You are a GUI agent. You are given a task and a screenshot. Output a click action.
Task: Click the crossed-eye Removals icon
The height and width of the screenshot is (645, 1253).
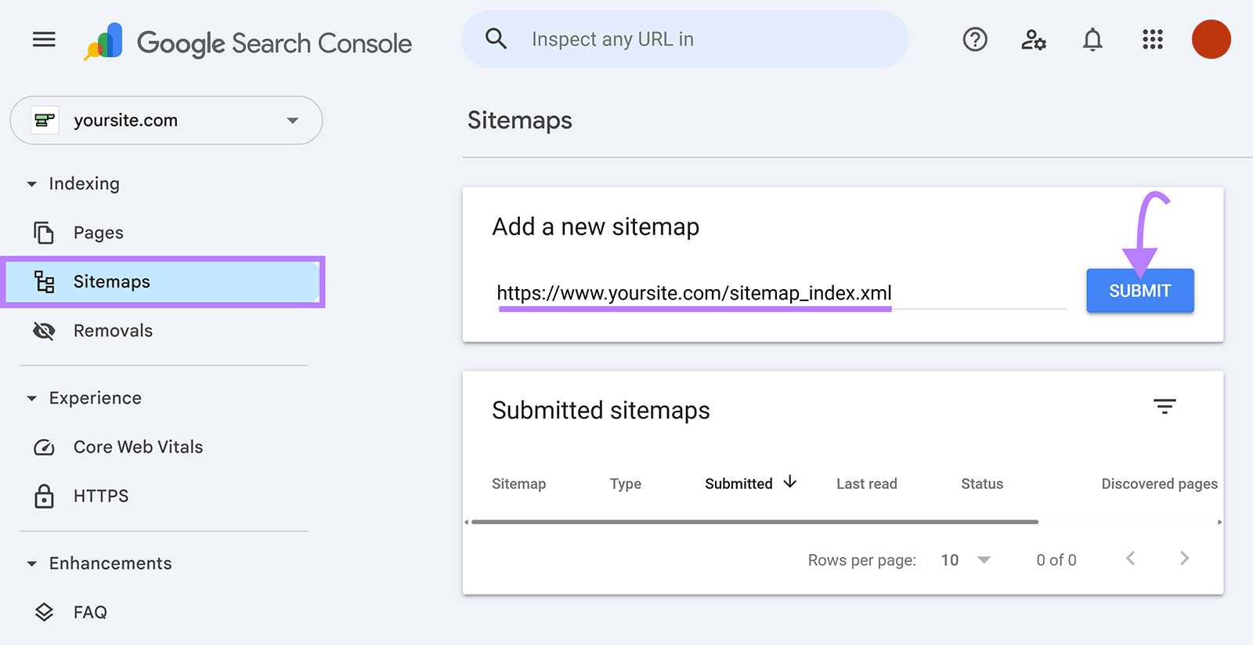pyautogui.click(x=45, y=330)
